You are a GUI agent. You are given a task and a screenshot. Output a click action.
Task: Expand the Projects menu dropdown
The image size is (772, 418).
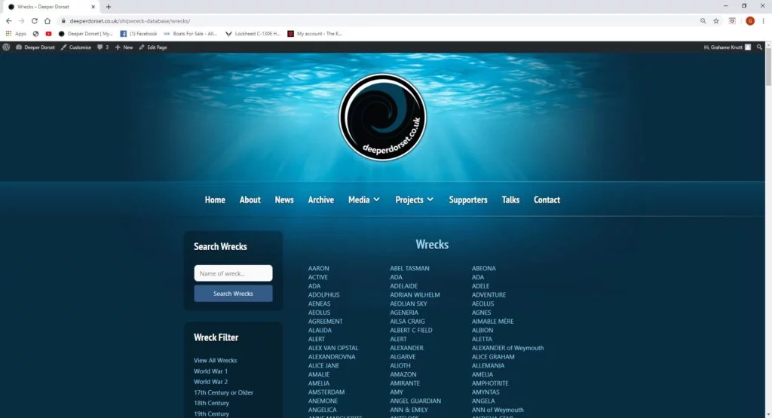click(x=414, y=200)
